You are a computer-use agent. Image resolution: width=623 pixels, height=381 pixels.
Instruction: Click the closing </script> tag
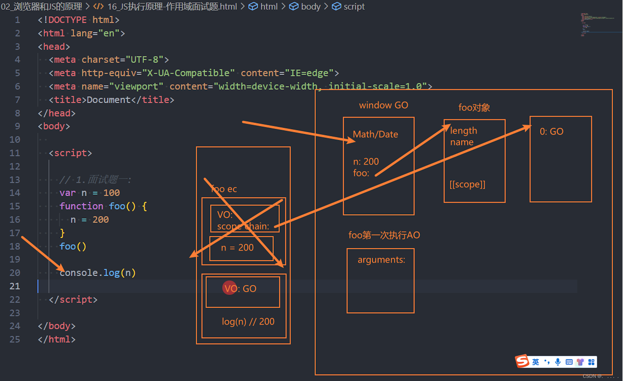(x=73, y=300)
